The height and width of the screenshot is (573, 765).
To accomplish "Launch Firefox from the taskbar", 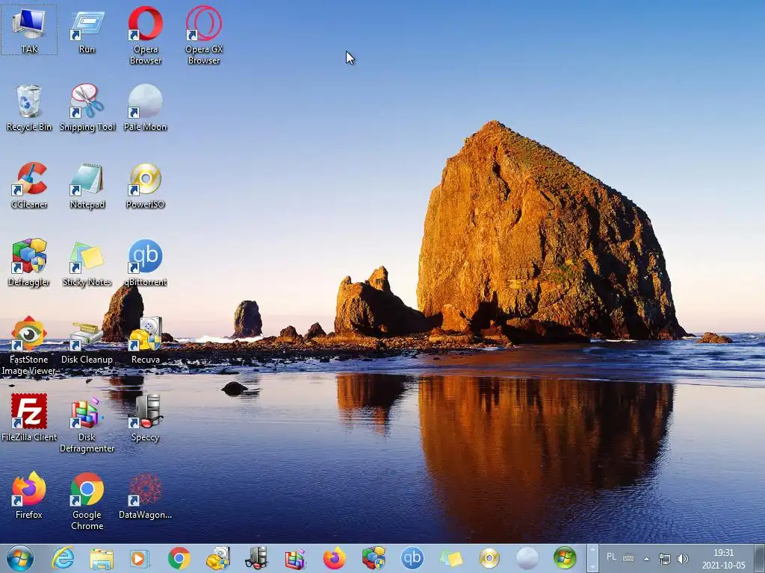I will point(334,558).
